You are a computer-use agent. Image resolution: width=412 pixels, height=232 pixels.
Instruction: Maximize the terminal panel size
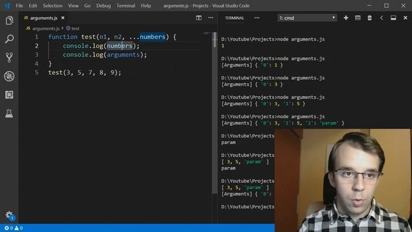pos(393,18)
